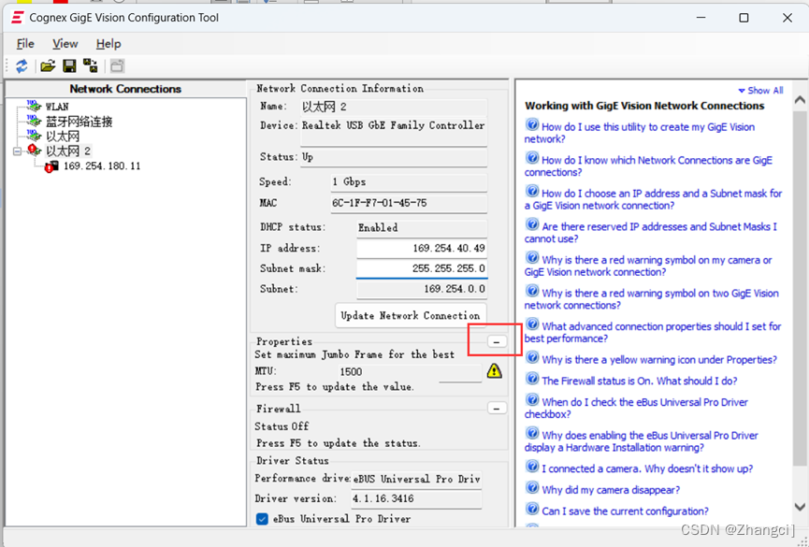Click the Subnet value 169.254.0.0
809x547 pixels.
[422, 289]
